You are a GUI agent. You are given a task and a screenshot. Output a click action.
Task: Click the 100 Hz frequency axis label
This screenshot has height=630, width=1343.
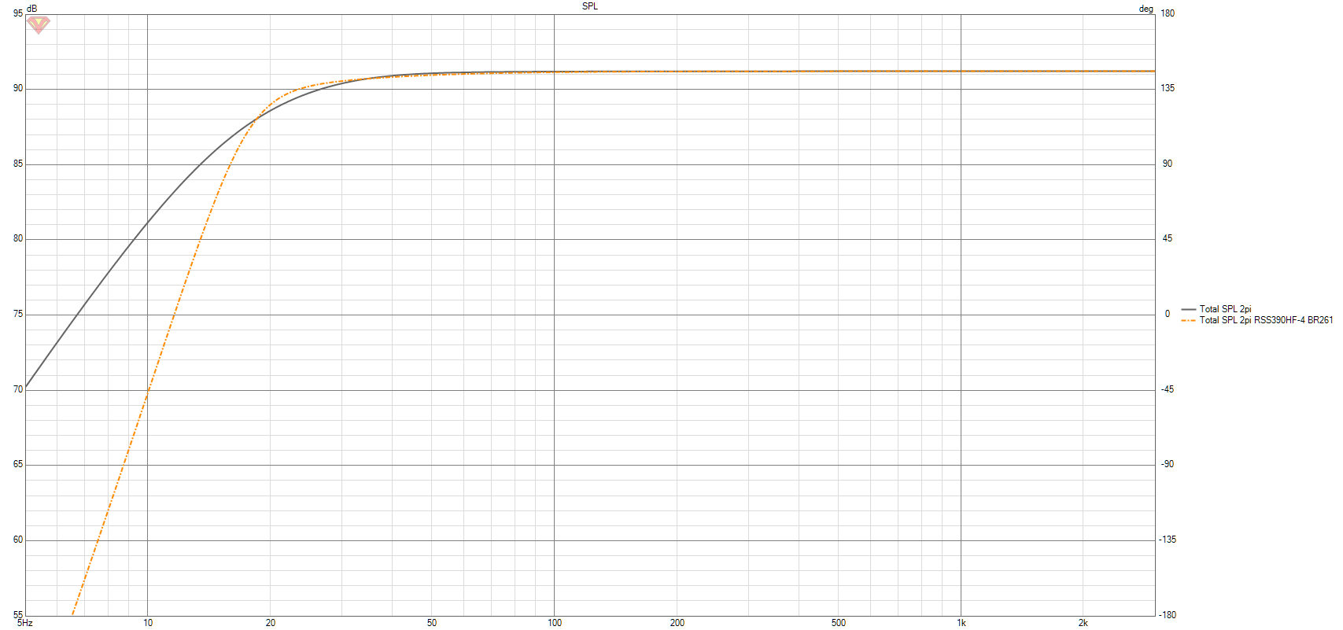(x=554, y=623)
